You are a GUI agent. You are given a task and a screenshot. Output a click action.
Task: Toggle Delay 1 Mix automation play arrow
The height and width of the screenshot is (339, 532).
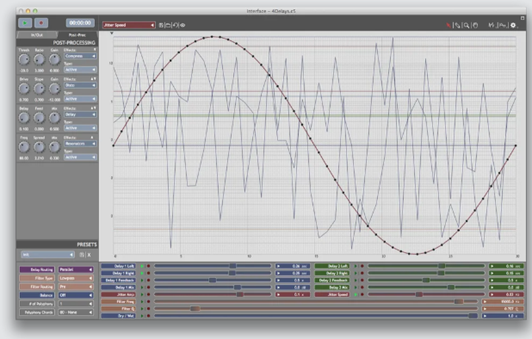[x=143, y=287]
